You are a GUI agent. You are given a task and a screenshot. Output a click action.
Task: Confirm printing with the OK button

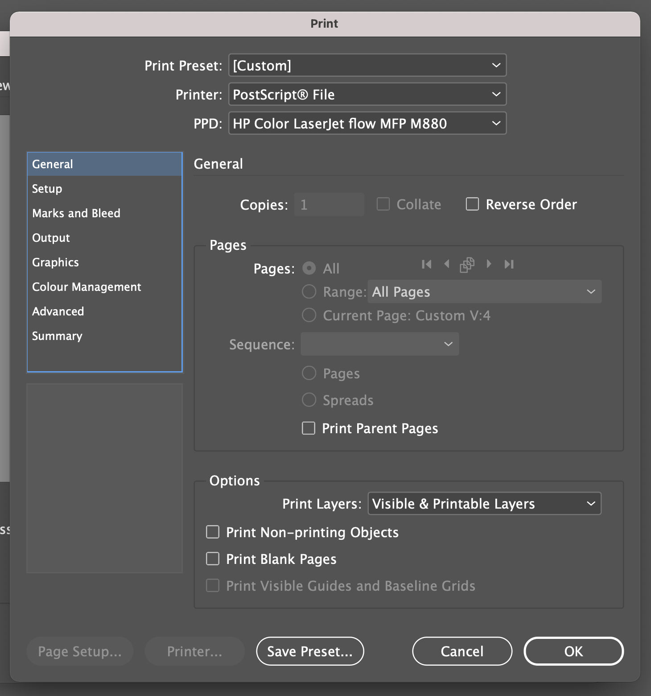point(573,651)
